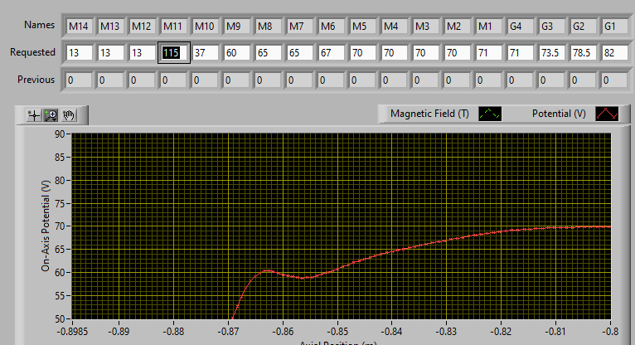
Task: Activate the graph zoom tool
Action: (51, 116)
